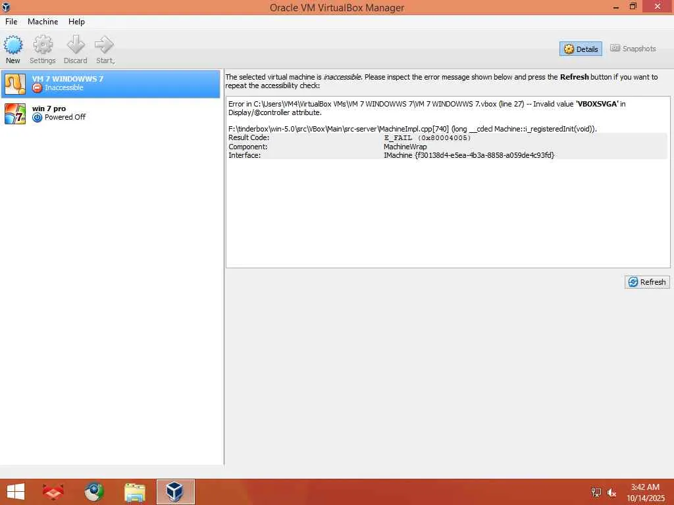The width and height of the screenshot is (674, 505).
Task: Click the VirtualBox taskbar icon
Action: pos(175,492)
